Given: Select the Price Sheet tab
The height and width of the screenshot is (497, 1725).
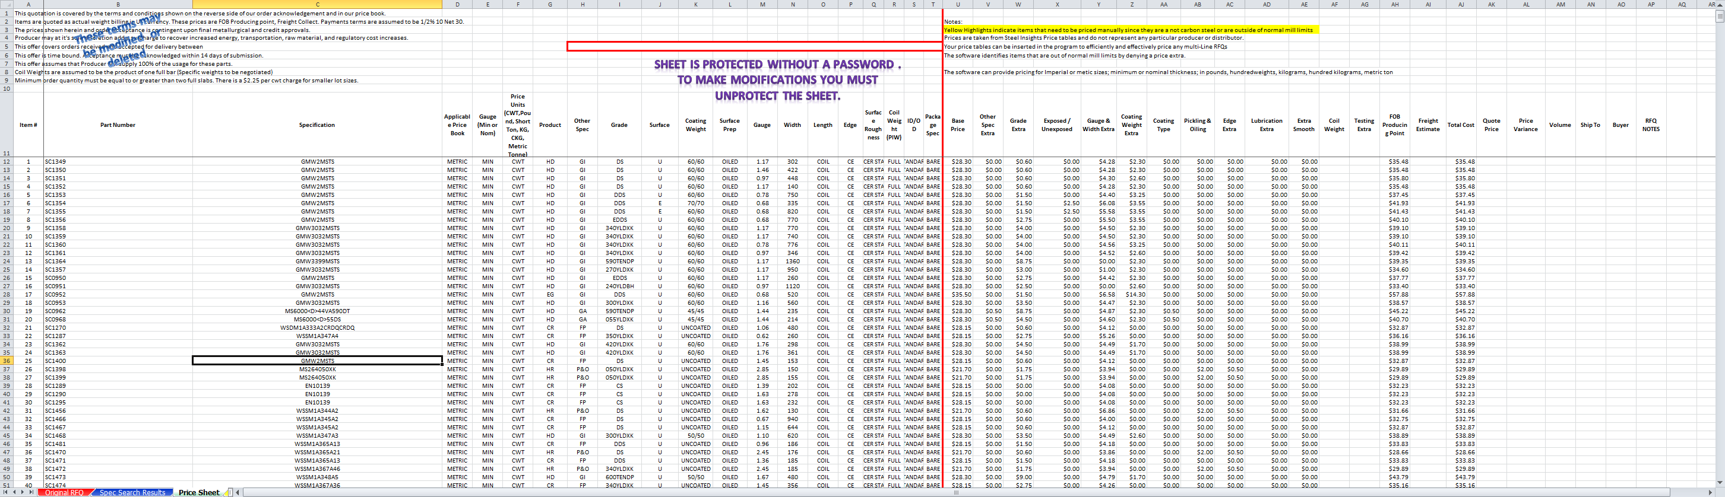Looking at the screenshot, I should click(198, 492).
